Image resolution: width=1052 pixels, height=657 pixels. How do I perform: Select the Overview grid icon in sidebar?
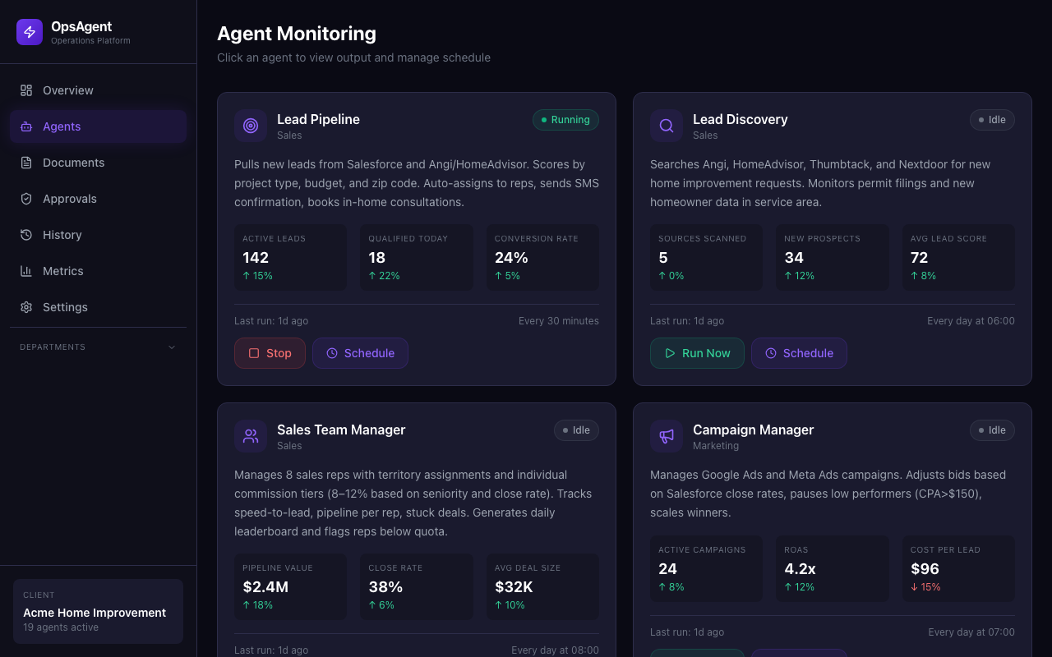(x=25, y=90)
